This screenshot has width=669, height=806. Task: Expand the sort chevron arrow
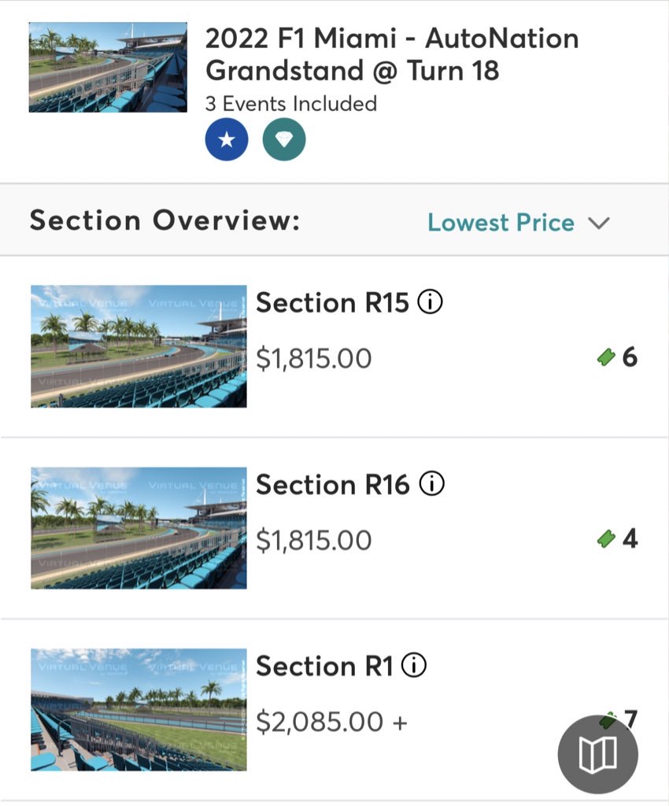coord(599,223)
